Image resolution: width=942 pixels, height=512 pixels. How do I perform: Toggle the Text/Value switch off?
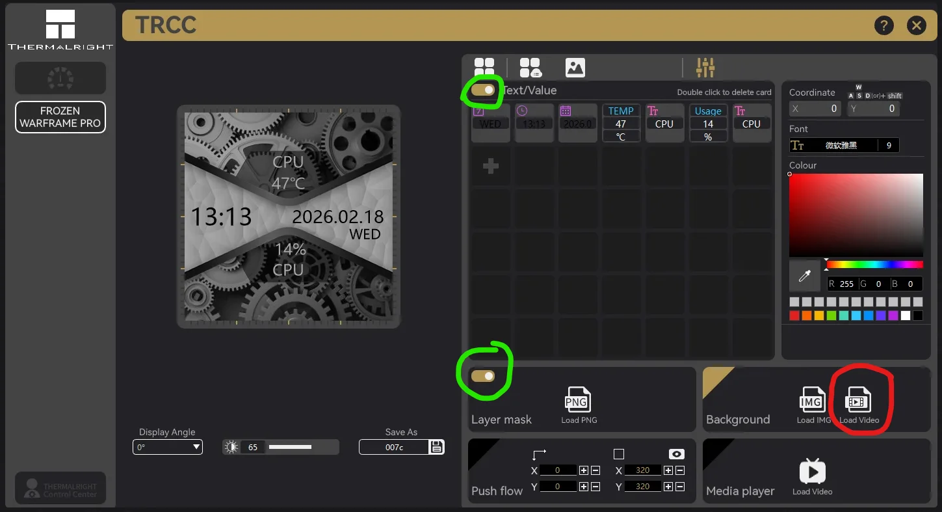coord(483,90)
